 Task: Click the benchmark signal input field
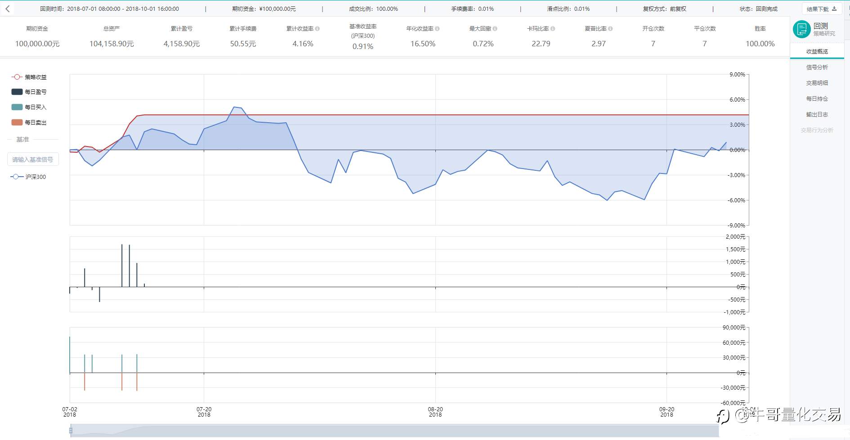click(33, 160)
